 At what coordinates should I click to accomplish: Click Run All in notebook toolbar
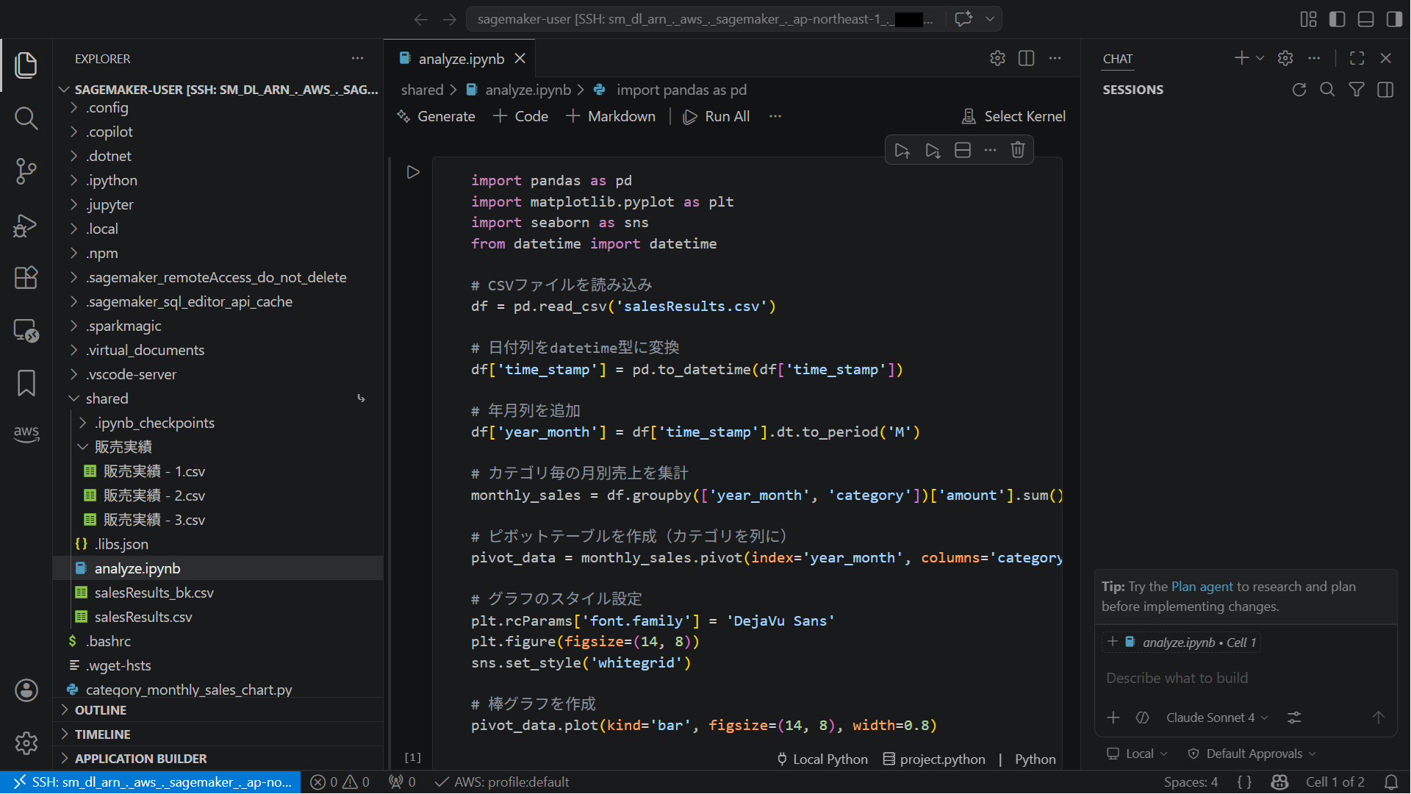click(x=717, y=116)
